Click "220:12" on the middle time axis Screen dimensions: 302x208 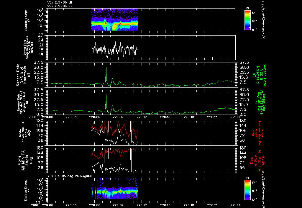[142, 117]
